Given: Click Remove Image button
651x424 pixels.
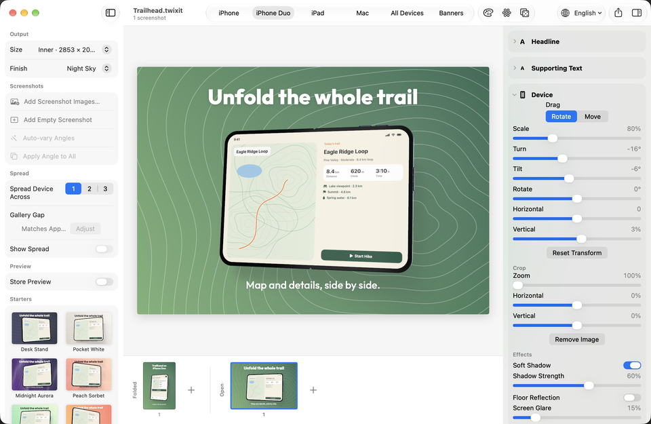Looking at the screenshot, I should 576,340.
